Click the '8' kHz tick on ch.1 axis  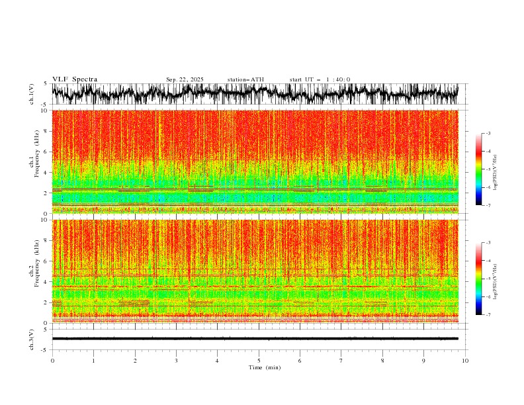click(x=46, y=131)
